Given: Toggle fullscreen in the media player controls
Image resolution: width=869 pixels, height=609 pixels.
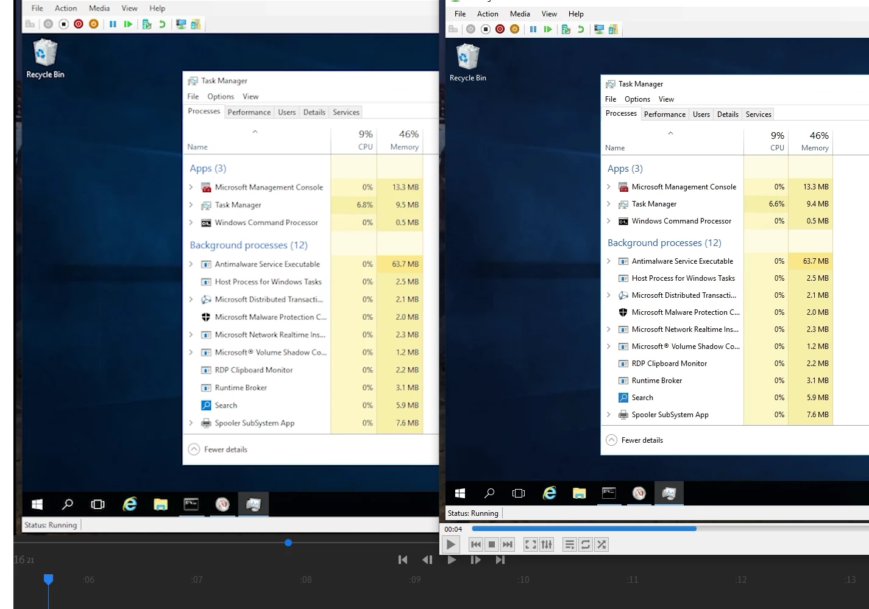Looking at the screenshot, I should [x=531, y=544].
